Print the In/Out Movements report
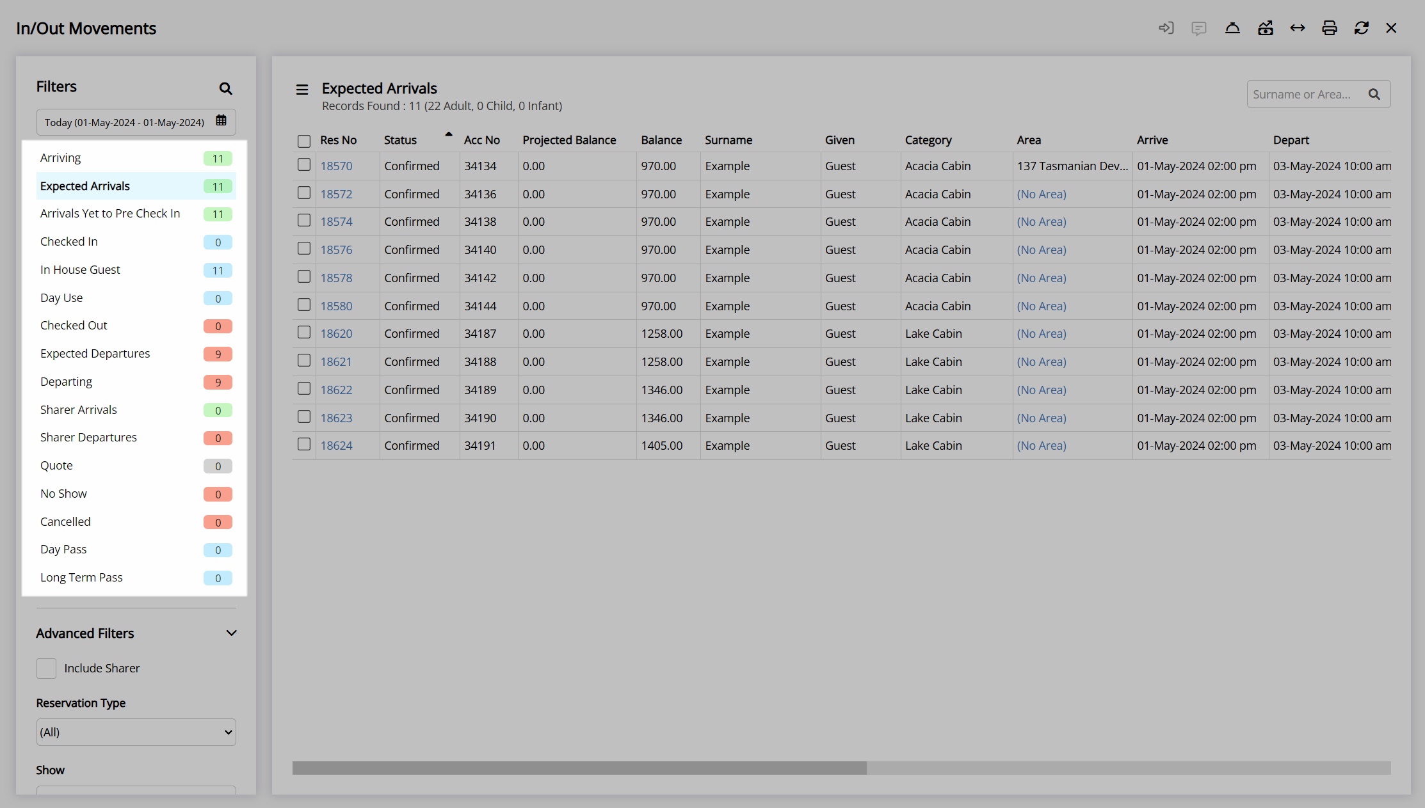The width and height of the screenshot is (1425, 808). click(x=1330, y=28)
